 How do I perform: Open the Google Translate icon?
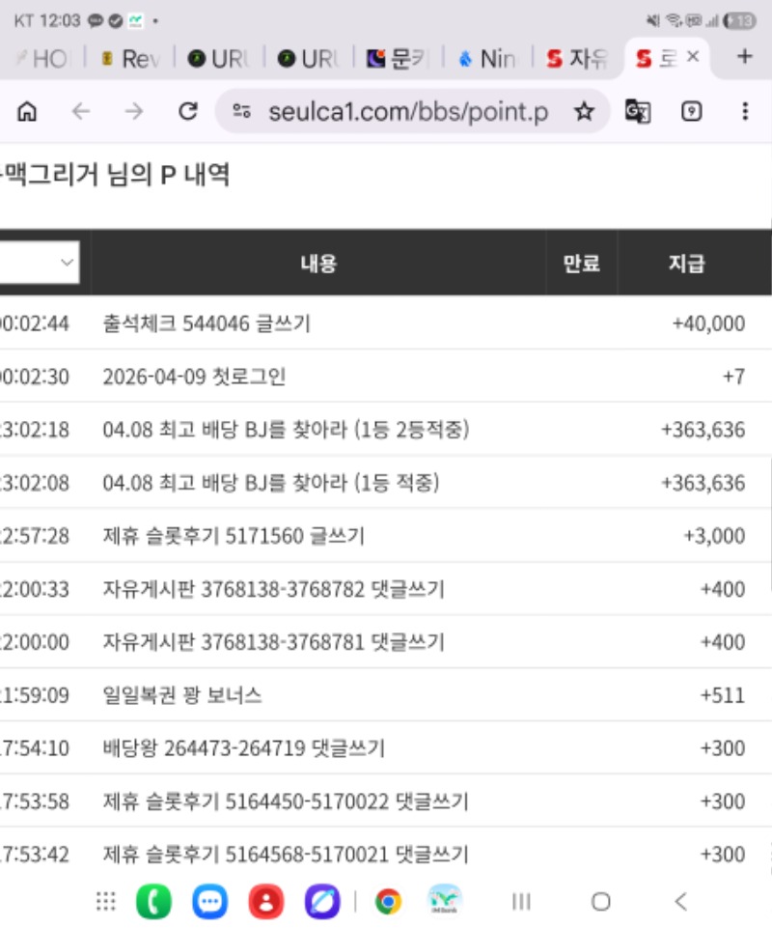(x=637, y=112)
